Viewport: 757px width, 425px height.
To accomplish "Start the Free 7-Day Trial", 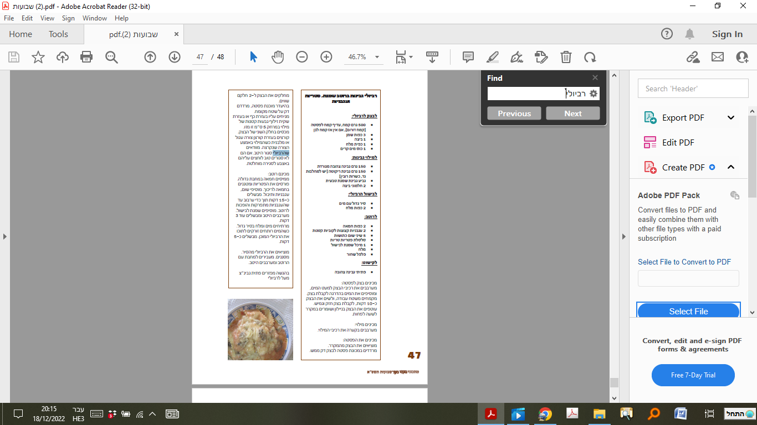I will (693, 375).
